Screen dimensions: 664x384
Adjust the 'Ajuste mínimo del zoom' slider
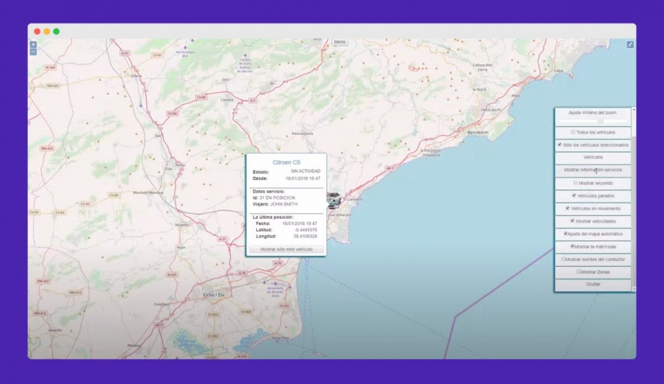(x=593, y=122)
